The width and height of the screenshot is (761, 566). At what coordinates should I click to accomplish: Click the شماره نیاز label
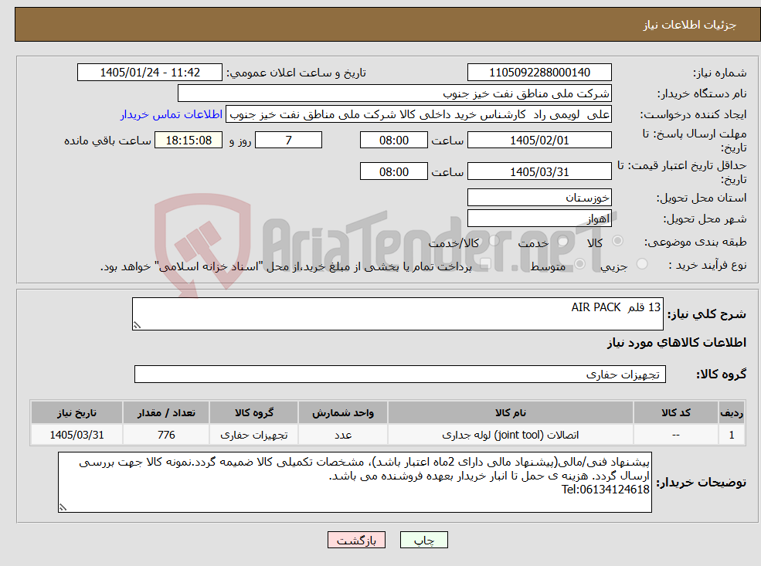coord(719,73)
